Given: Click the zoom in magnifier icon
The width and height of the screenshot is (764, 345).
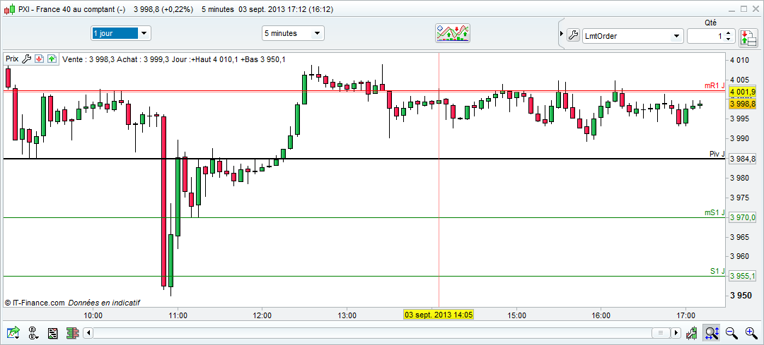Looking at the screenshot, I should (751, 333).
